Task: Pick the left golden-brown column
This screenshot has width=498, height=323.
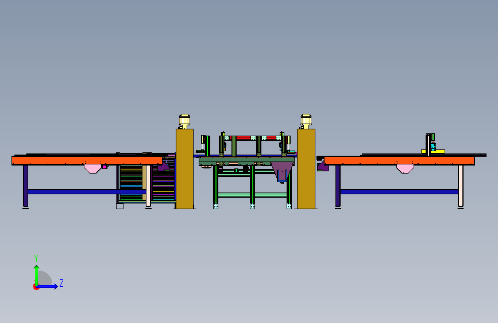Action: click(x=184, y=169)
